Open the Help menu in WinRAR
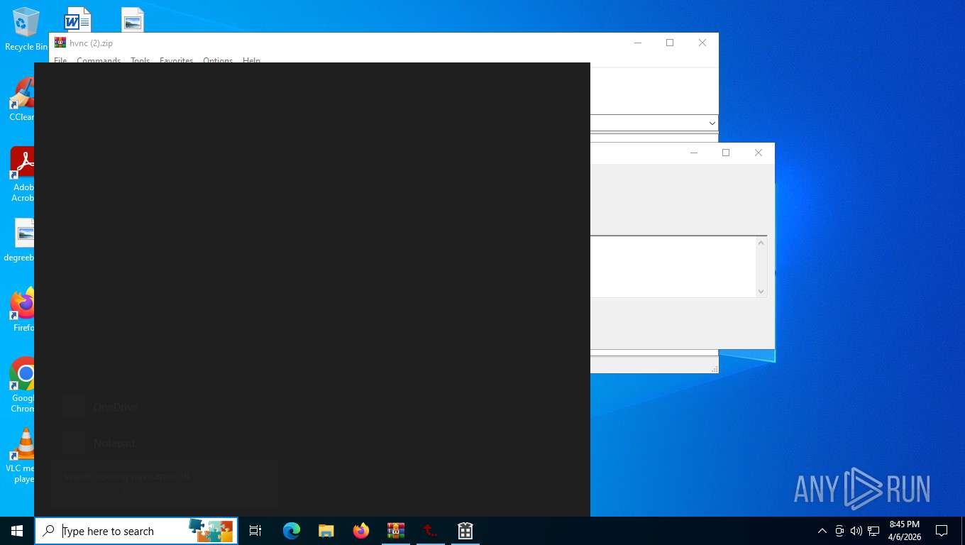Screen dimensions: 965x545 (251, 60)
